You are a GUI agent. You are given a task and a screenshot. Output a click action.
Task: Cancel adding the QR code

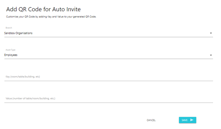151,120
